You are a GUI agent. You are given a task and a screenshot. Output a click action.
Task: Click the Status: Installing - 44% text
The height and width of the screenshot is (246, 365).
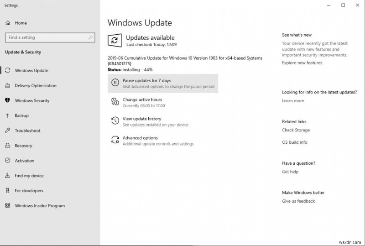click(x=130, y=70)
